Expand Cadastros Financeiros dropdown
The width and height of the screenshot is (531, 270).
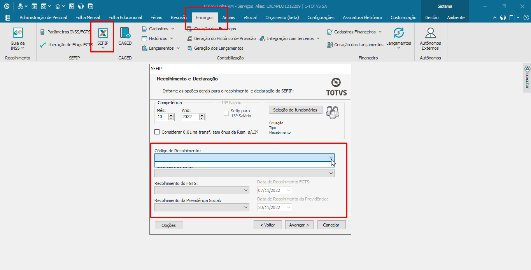click(380, 32)
